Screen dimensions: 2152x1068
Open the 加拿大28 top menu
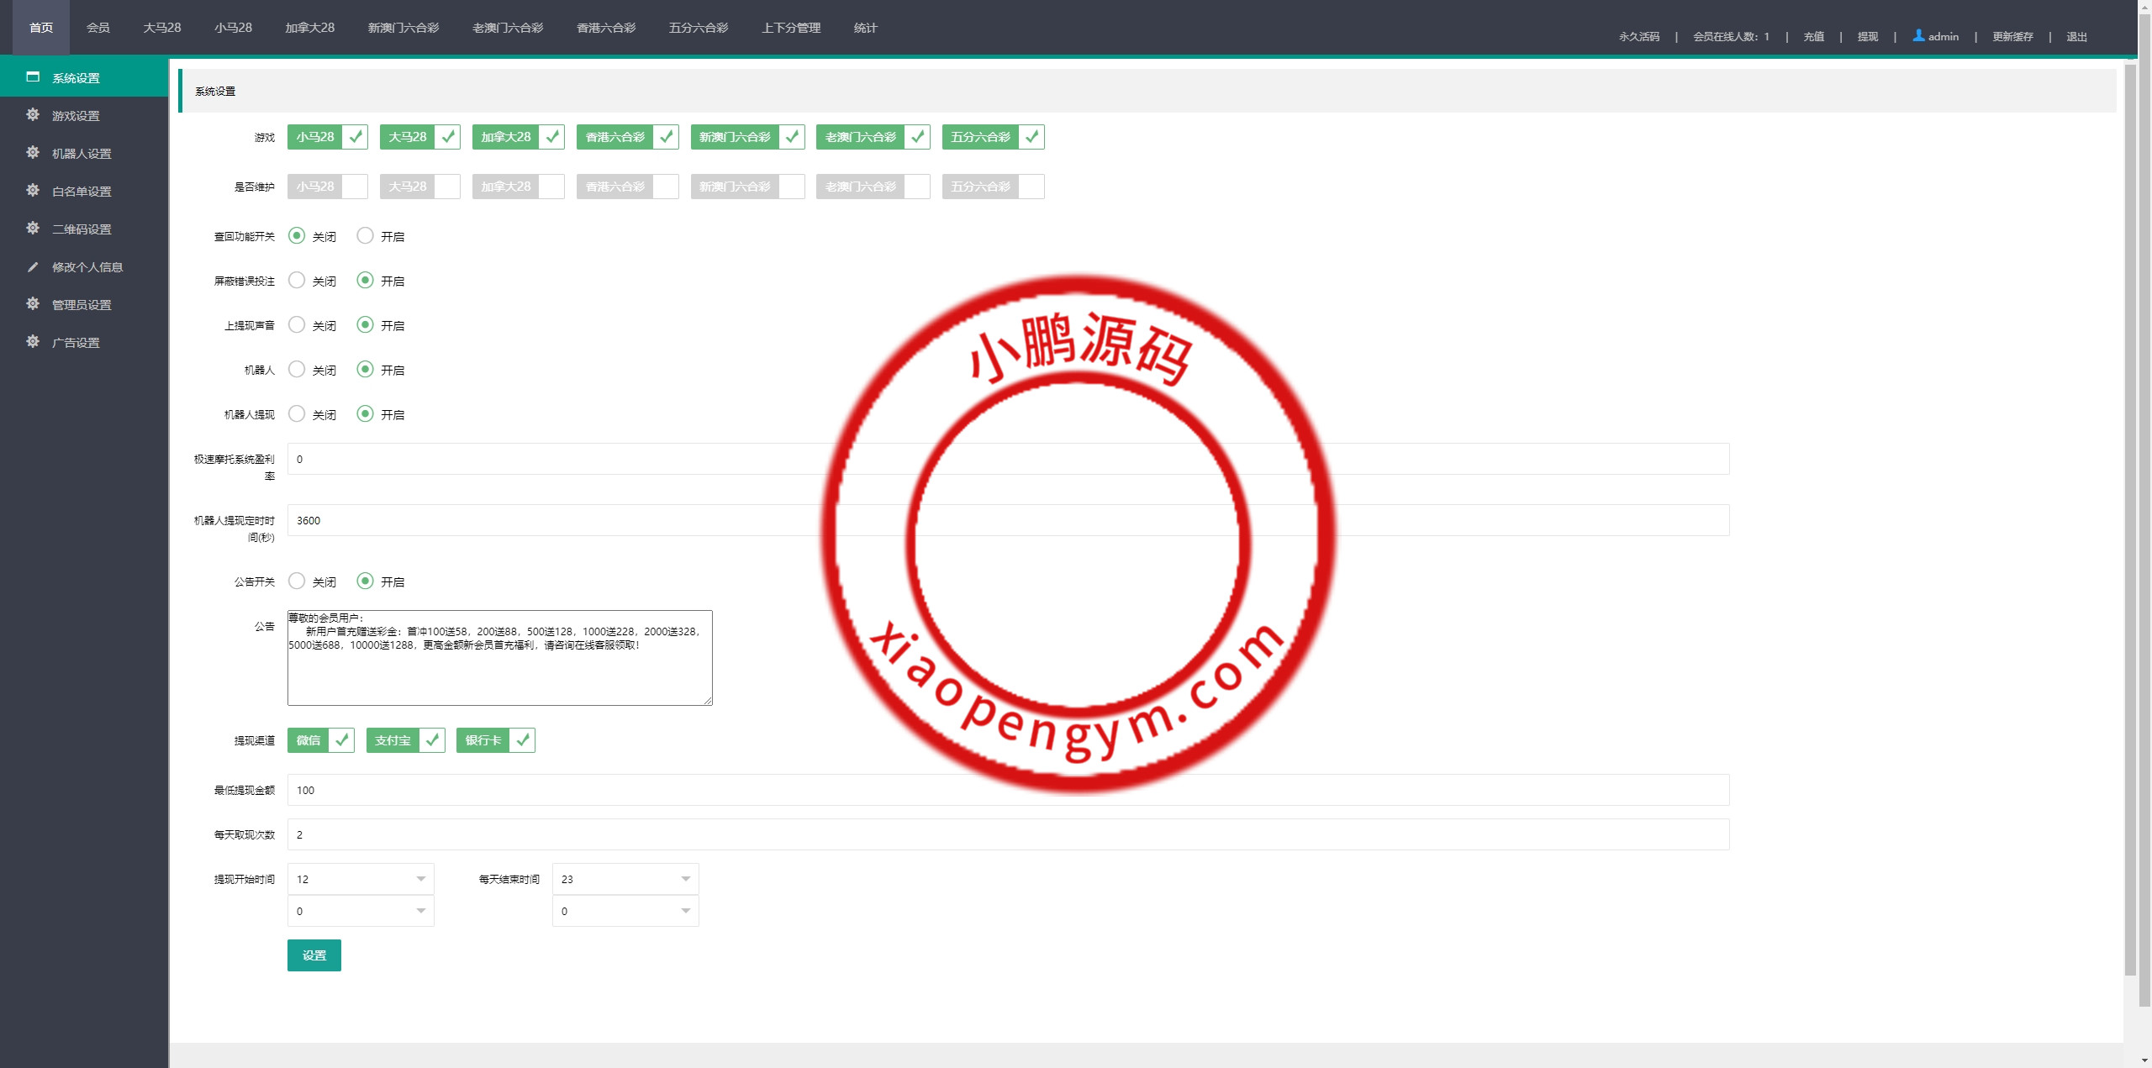pyautogui.click(x=309, y=28)
